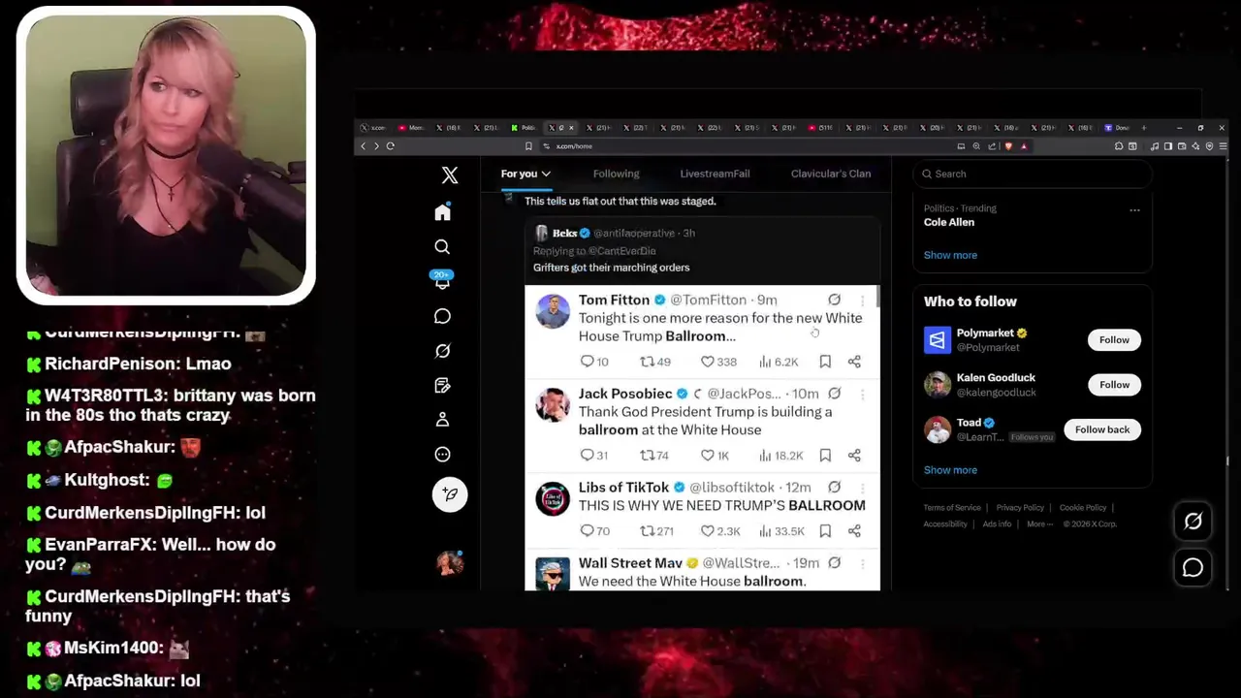Image resolution: width=1241 pixels, height=698 pixels.
Task: Switch to Following tab
Action: coord(616,174)
